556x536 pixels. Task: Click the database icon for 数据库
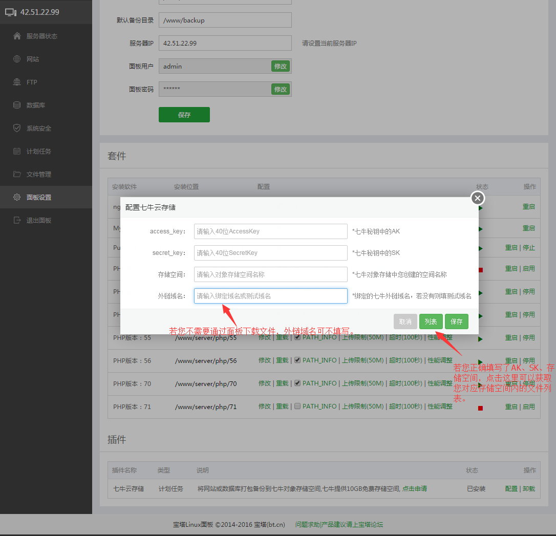17,105
